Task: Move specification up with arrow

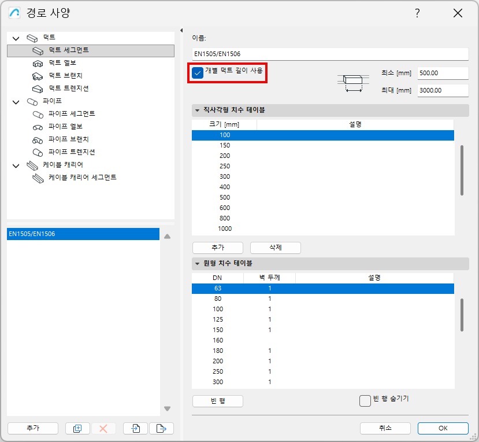Action: pyautogui.click(x=167, y=237)
